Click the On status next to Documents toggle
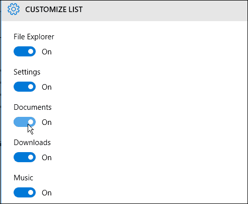 tap(47, 122)
